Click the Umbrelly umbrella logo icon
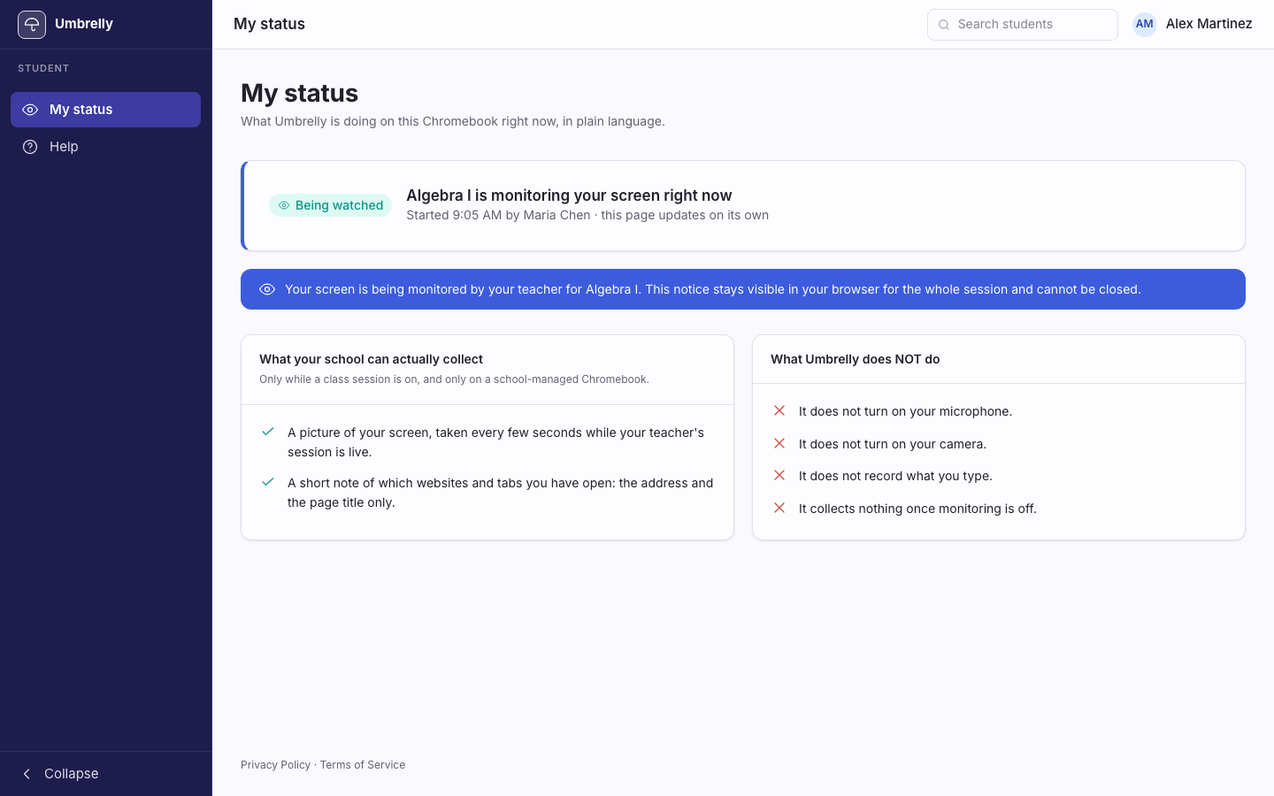This screenshot has height=796, width=1274. [x=32, y=25]
